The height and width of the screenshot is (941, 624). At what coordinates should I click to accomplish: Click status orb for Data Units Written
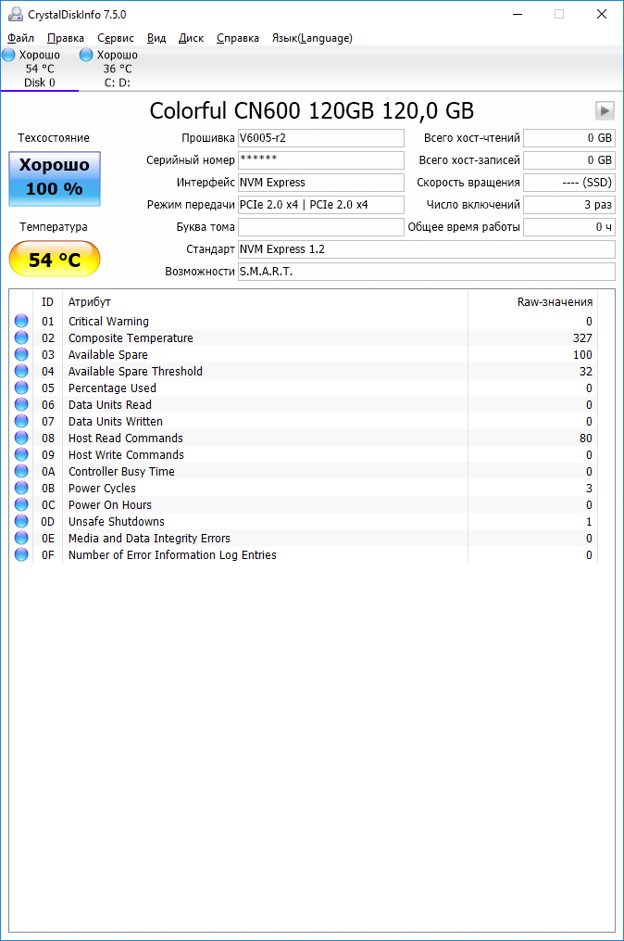coord(21,421)
